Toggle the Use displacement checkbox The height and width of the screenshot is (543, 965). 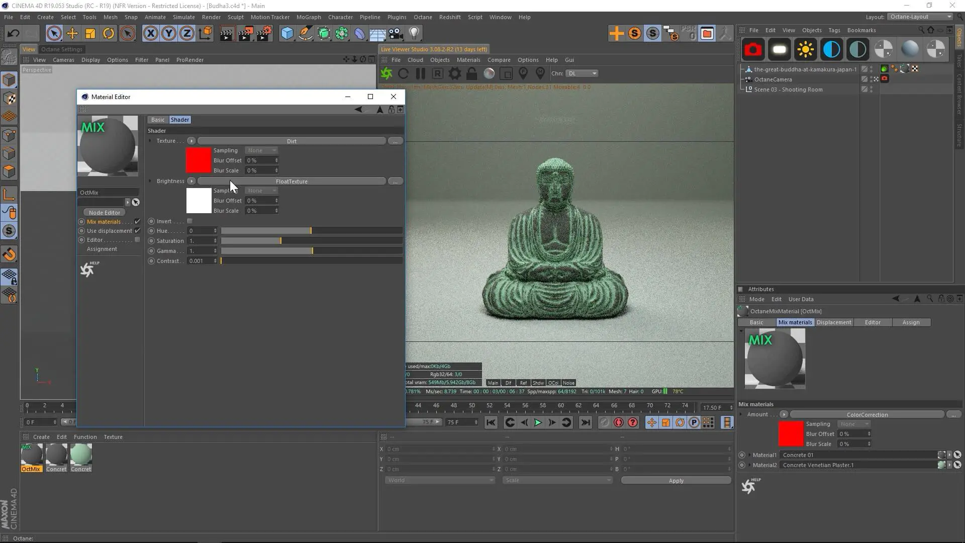pyautogui.click(x=137, y=230)
